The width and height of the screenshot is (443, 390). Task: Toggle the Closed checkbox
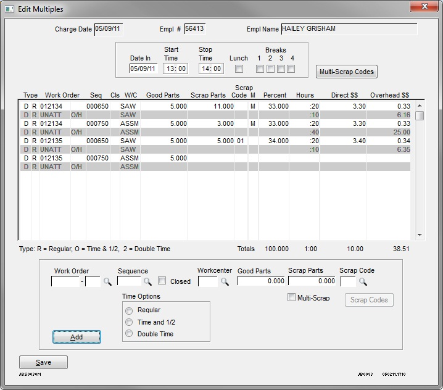tap(162, 281)
